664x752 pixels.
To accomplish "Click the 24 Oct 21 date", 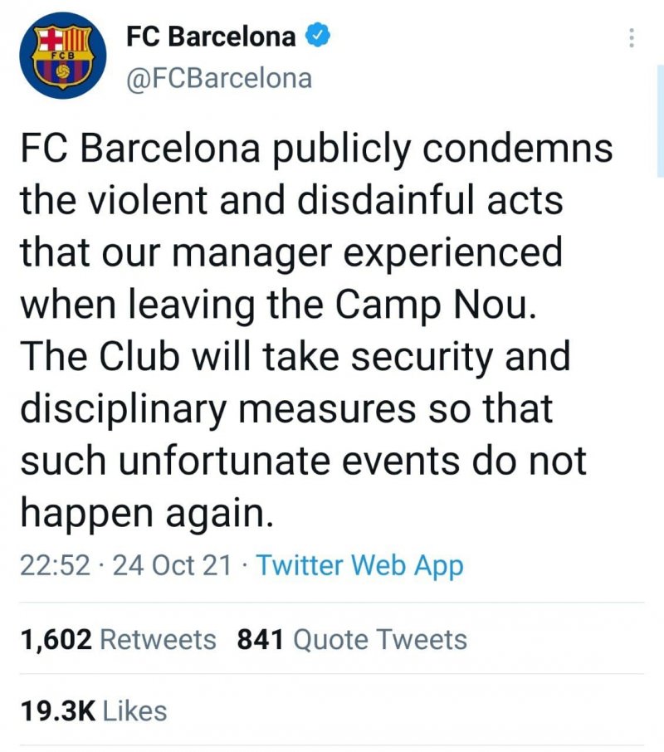I will (x=172, y=565).
